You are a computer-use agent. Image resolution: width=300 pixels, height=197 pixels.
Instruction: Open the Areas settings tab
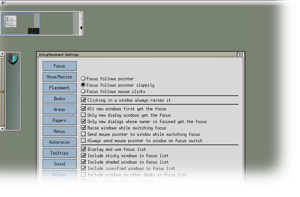pyautogui.click(x=60, y=110)
